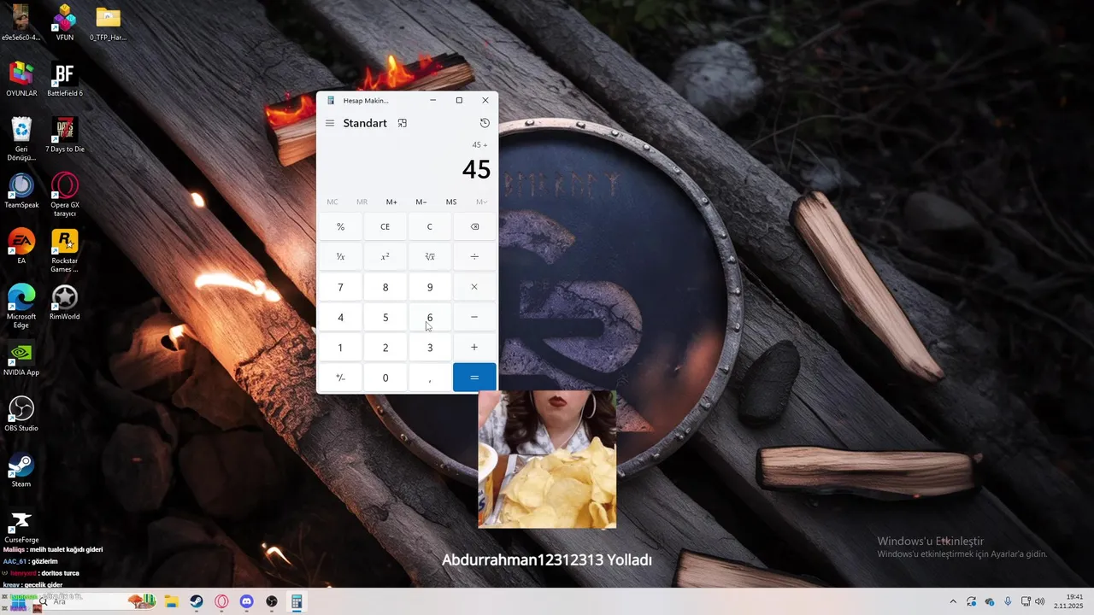Select the e9e5e6c0 image file icon
1094x615 pixels.
coord(21,22)
